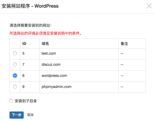Click the ID column header
Screen dimensions: 154x121
pyautogui.click(x=30, y=44)
